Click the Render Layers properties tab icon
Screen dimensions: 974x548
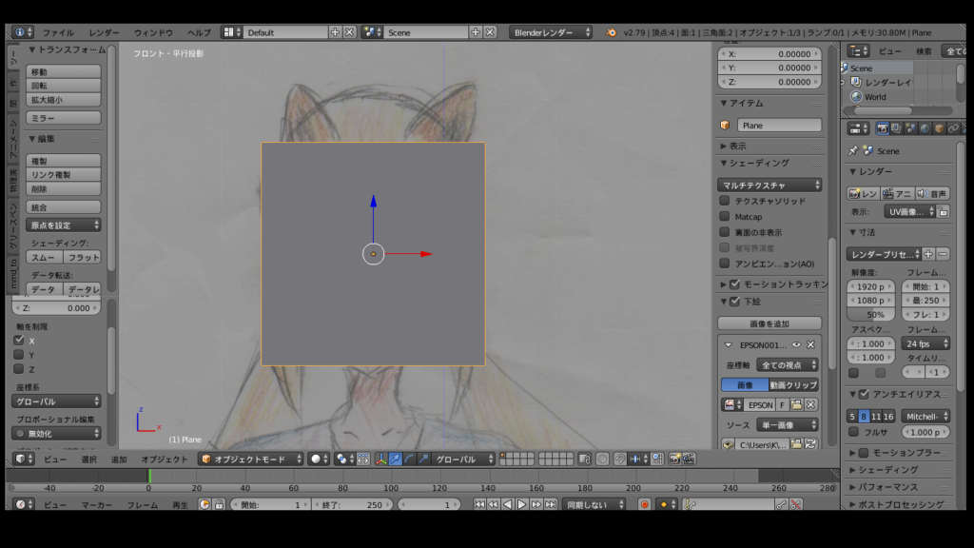pyautogui.click(x=896, y=128)
